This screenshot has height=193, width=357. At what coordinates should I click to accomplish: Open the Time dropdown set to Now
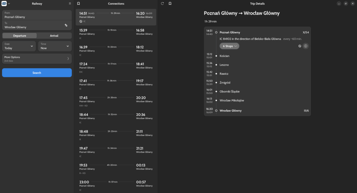coord(55,46)
